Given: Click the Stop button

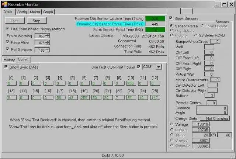Looking at the screenshot, I should coord(37,21).
